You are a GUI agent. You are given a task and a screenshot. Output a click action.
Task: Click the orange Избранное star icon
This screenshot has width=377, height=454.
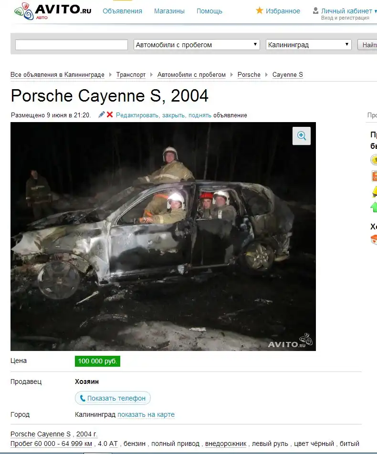pos(260,10)
